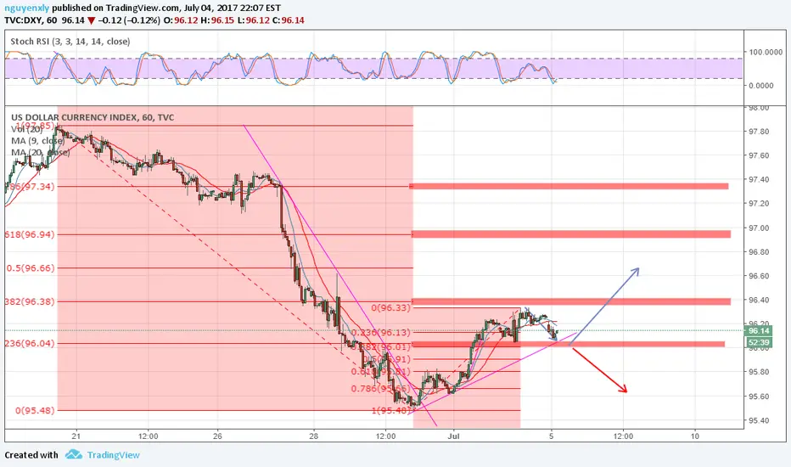
Task: Click the red down-triangle price change icon
Action: point(91,20)
